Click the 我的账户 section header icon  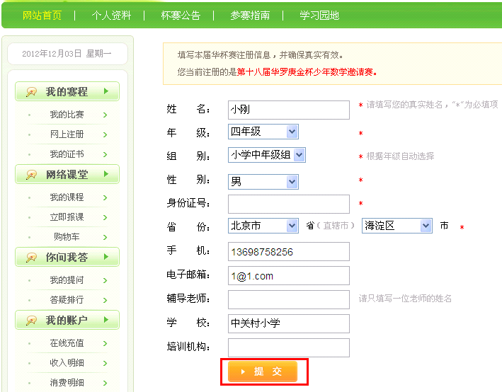pos(31,321)
